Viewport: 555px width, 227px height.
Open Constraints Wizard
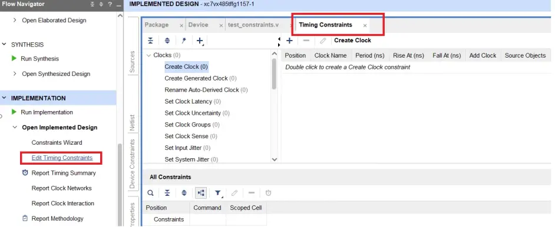point(57,143)
